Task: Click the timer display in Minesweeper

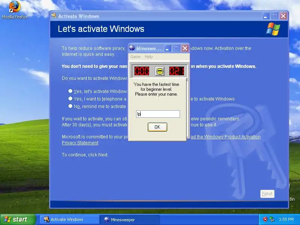Action: point(177,71)
